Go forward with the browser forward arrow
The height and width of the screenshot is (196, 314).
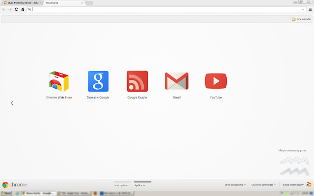(10, 9)
